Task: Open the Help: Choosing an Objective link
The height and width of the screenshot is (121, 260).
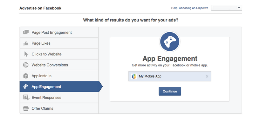Action: click(x=190, y=8)
